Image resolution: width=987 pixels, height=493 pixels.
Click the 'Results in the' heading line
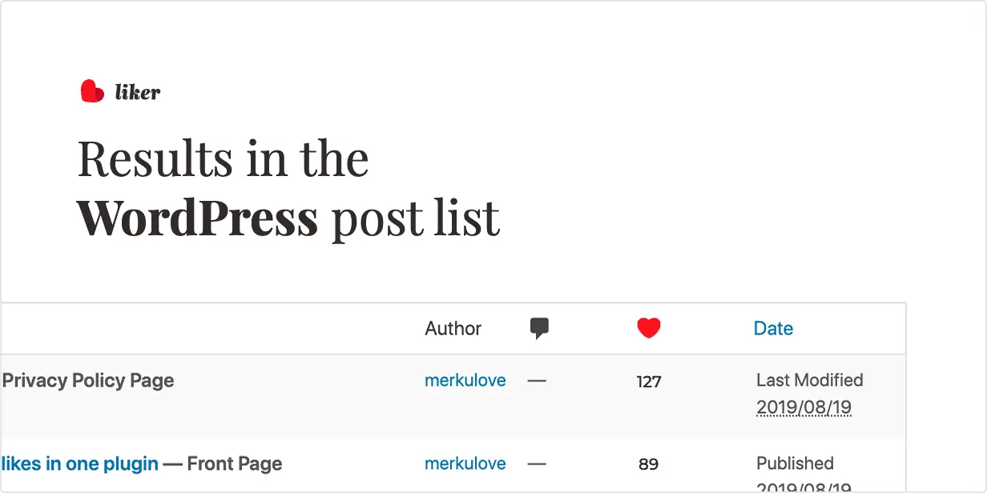(223, 158)
